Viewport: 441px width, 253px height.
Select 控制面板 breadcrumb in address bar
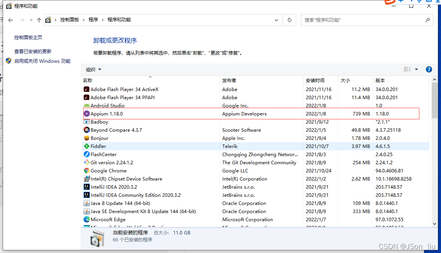tap(69, 20)
